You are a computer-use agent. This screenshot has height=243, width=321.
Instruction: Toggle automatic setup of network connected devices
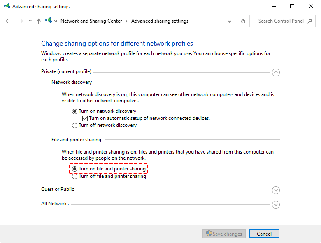pyautogui.click(x=85, y=118)
